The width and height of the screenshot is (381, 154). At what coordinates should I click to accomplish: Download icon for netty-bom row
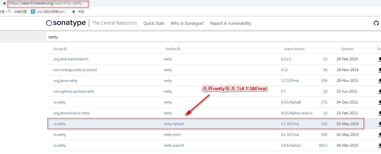tap(379, 135)
